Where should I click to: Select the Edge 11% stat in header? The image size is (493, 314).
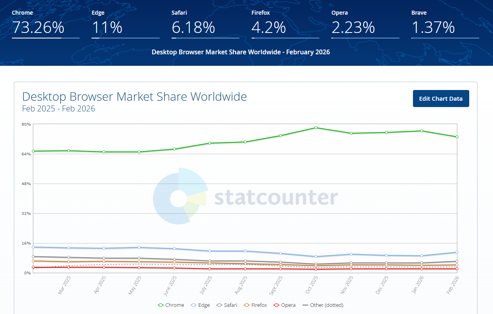point(107,27)
